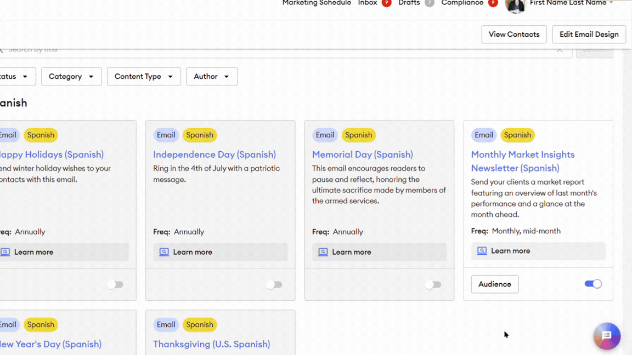The image size is (632, 355).
Task: Open the Thanksgiving (U.S. Spanish) email title
Action: point(211,344)
